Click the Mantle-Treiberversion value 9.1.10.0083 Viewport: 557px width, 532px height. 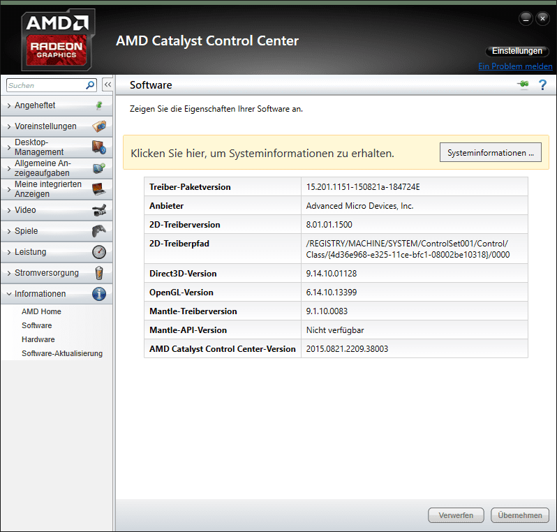point(327,311)
